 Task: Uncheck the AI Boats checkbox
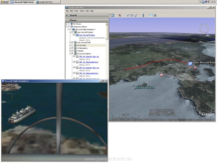(72, 51)
